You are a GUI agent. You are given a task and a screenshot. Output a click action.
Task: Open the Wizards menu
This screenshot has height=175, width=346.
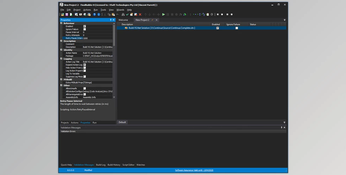[120, 10]
